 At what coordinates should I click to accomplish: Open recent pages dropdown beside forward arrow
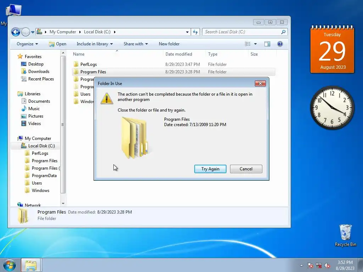(33, 32)
